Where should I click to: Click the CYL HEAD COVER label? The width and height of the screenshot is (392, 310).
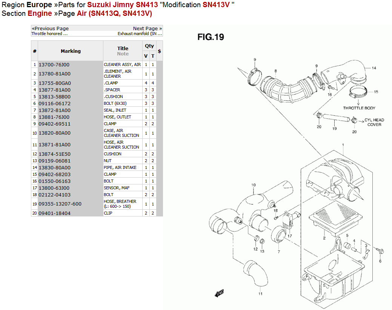[x=374, y=122]
